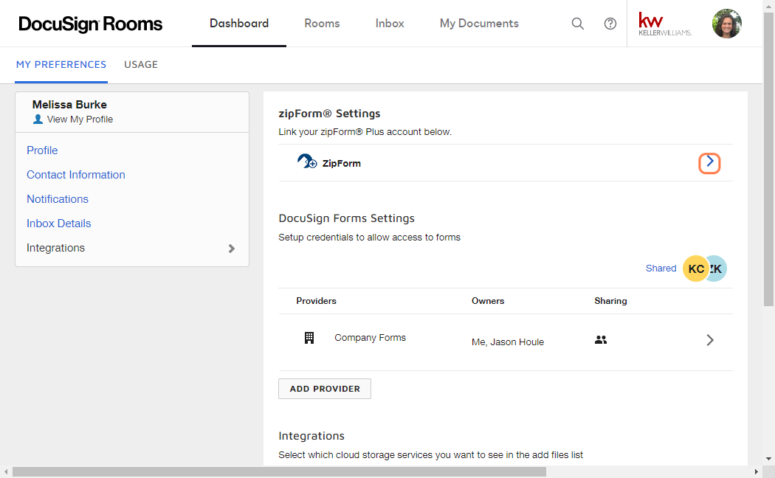Click the search magnifier icon
Screen dimensions: 775x478
pos(577,23)
